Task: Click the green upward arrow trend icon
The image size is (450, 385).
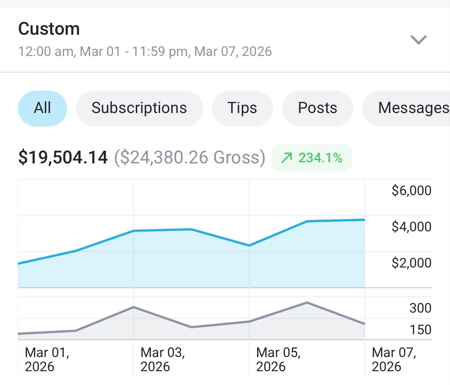Action: (x=287, y=158)
